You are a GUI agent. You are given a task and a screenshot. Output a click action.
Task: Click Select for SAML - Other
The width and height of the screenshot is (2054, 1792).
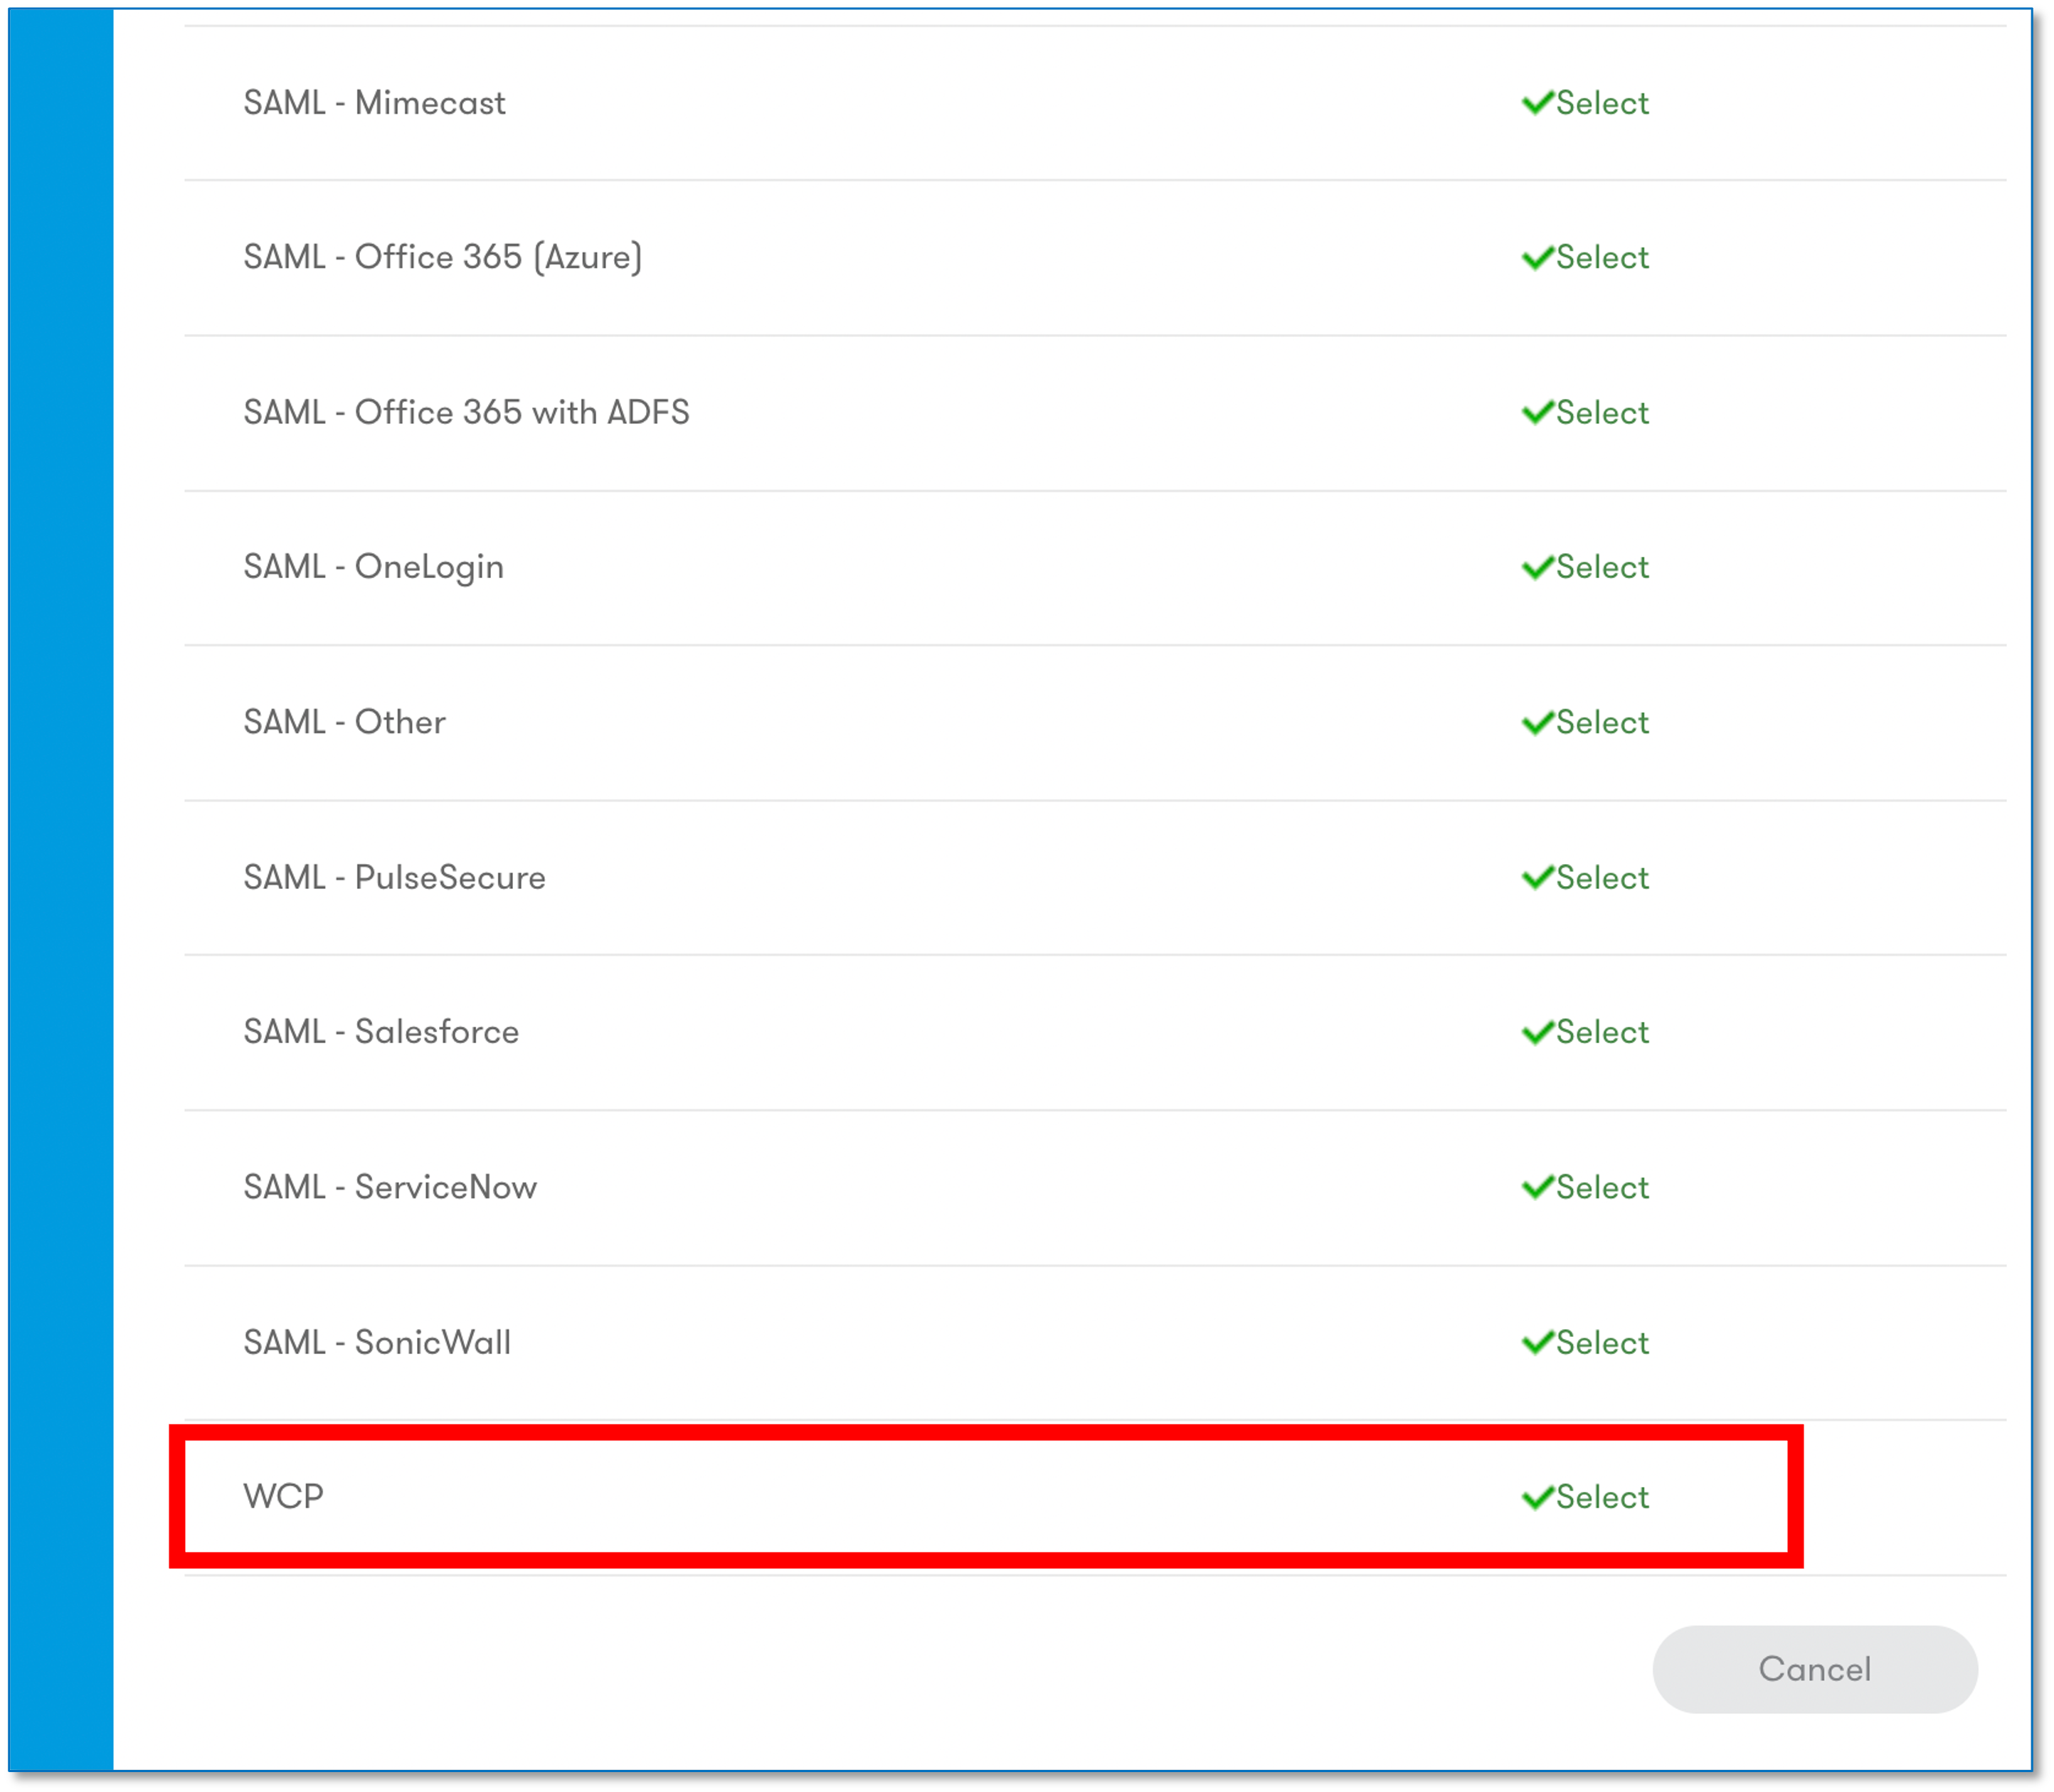click(x=1584, y=723)
